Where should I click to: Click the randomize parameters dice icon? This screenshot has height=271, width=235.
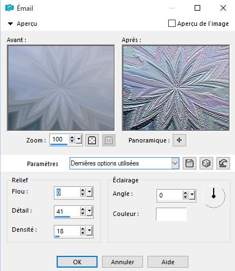click(x=206, y=163)
